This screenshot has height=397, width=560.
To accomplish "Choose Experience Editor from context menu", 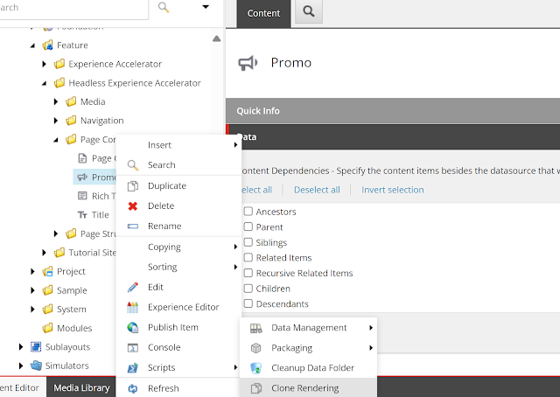I will [x=179, y=307].
